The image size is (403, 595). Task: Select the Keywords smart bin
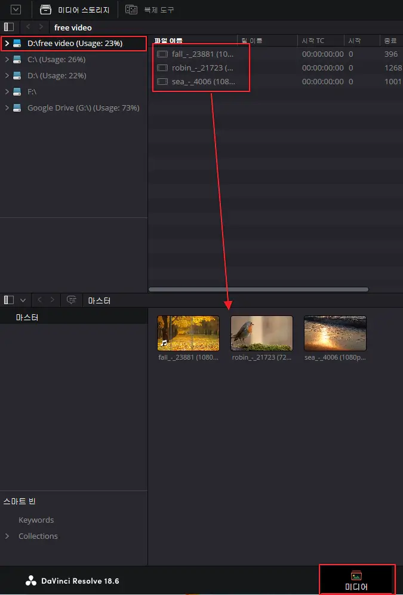[36, 520]
